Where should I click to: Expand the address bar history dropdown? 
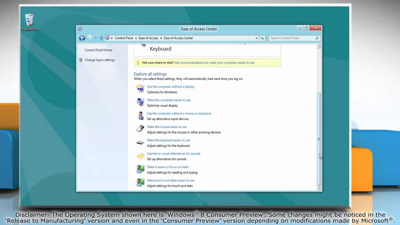pos(257,38)
